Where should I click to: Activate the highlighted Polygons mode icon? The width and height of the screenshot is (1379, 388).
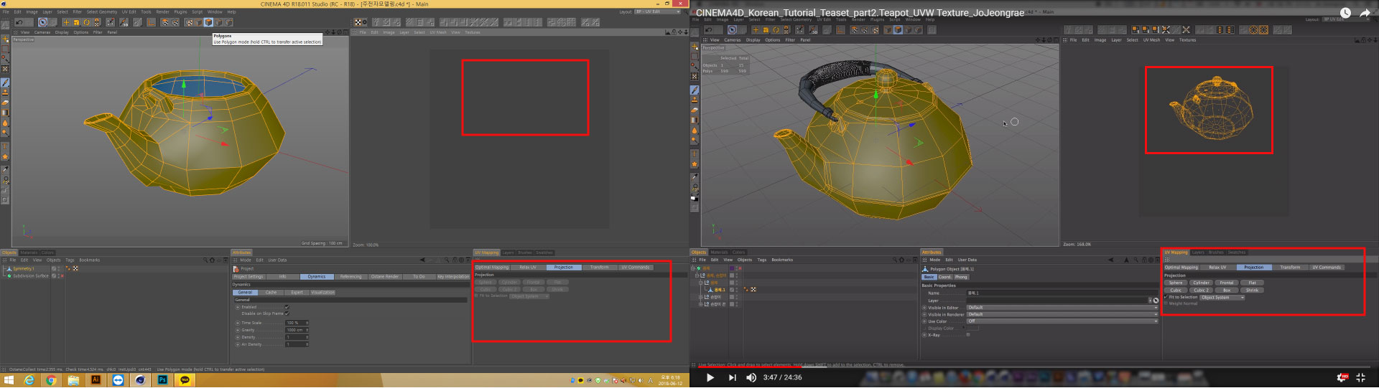(209, 22)
